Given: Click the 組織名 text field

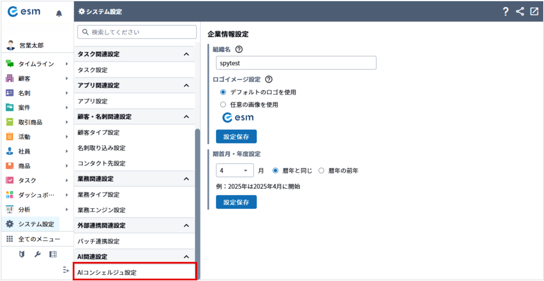Looking at the screenshot, I should [x=296, y=63].
